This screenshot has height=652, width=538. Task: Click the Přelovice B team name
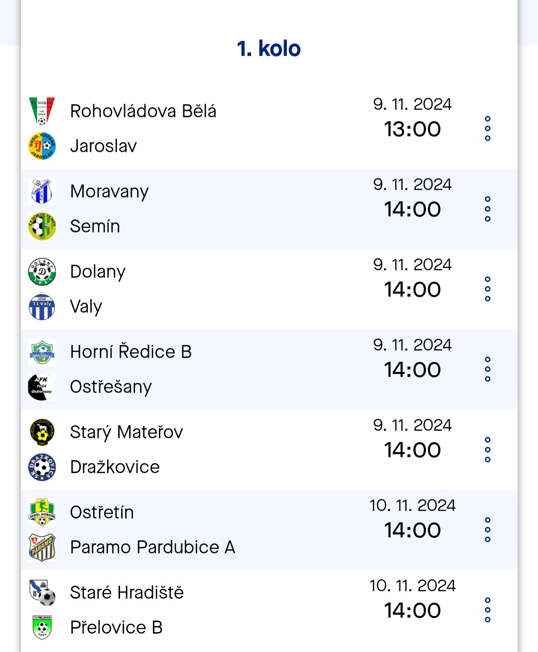(x=117, y=628)
